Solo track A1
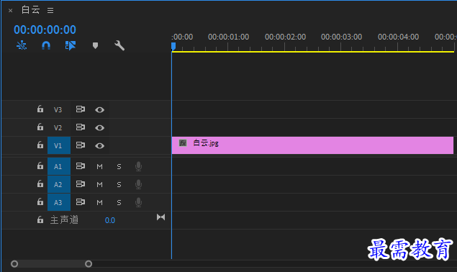The height and width of the screenshot is (272, 457). coord(119,167)
